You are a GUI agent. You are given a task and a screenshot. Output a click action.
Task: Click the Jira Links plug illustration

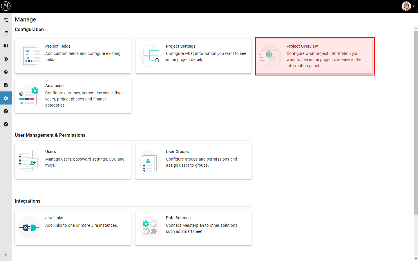tap(29, 228)
